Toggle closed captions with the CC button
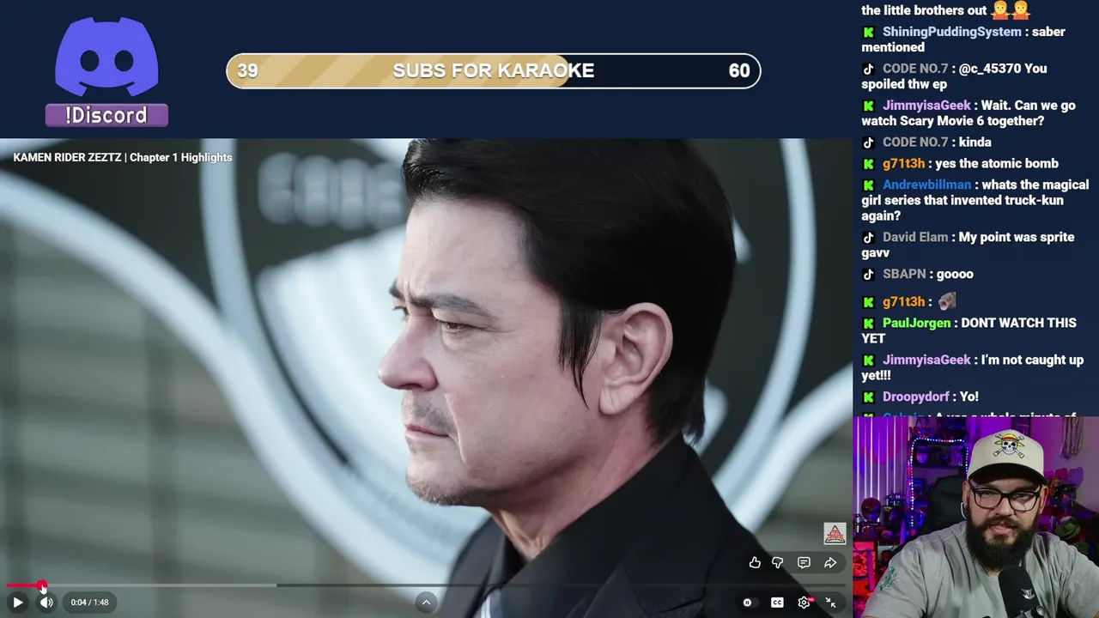Image resolution: width=1099 pixels, height=618 pixels. [x=777, y=603]
